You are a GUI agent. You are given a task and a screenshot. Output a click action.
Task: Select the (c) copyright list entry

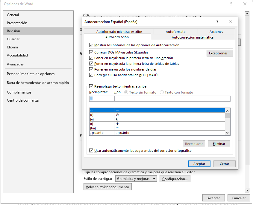point(157,115)
